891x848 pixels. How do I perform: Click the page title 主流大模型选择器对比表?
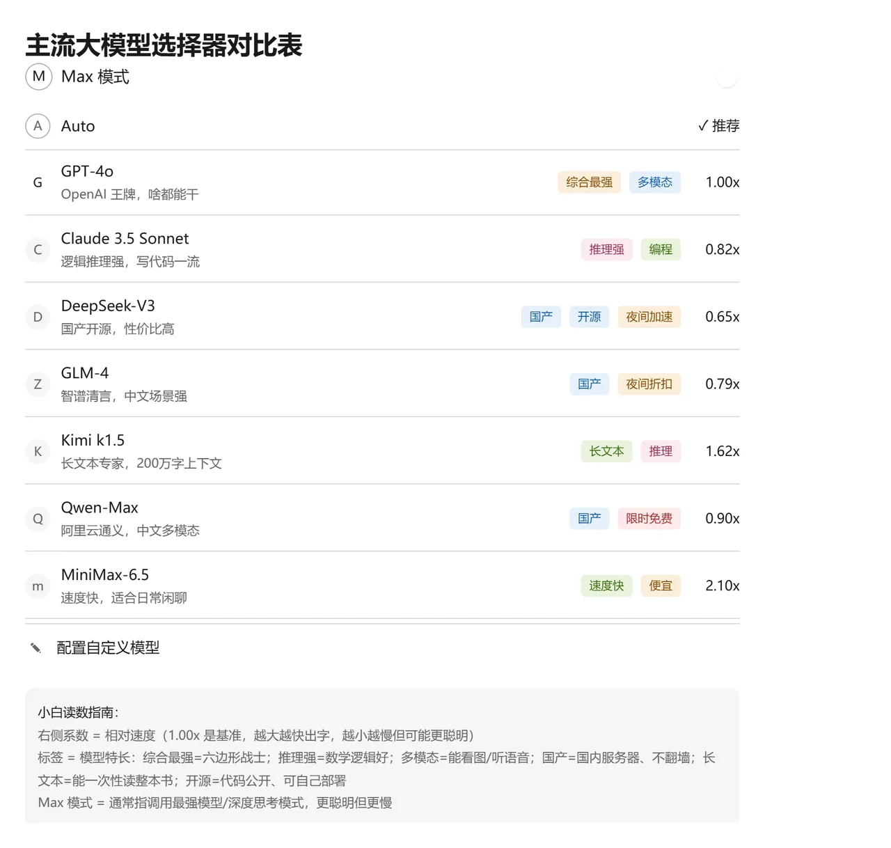click(164, 45)
